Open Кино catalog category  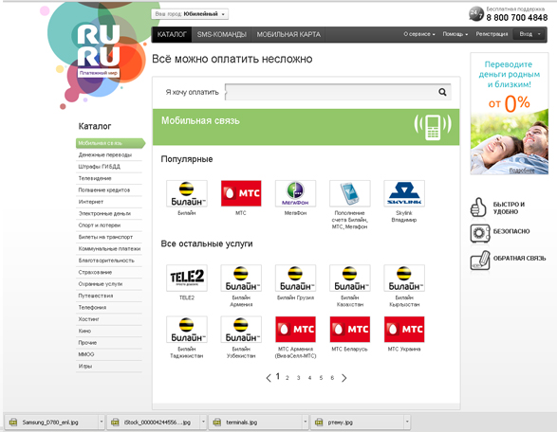[84, 331]
